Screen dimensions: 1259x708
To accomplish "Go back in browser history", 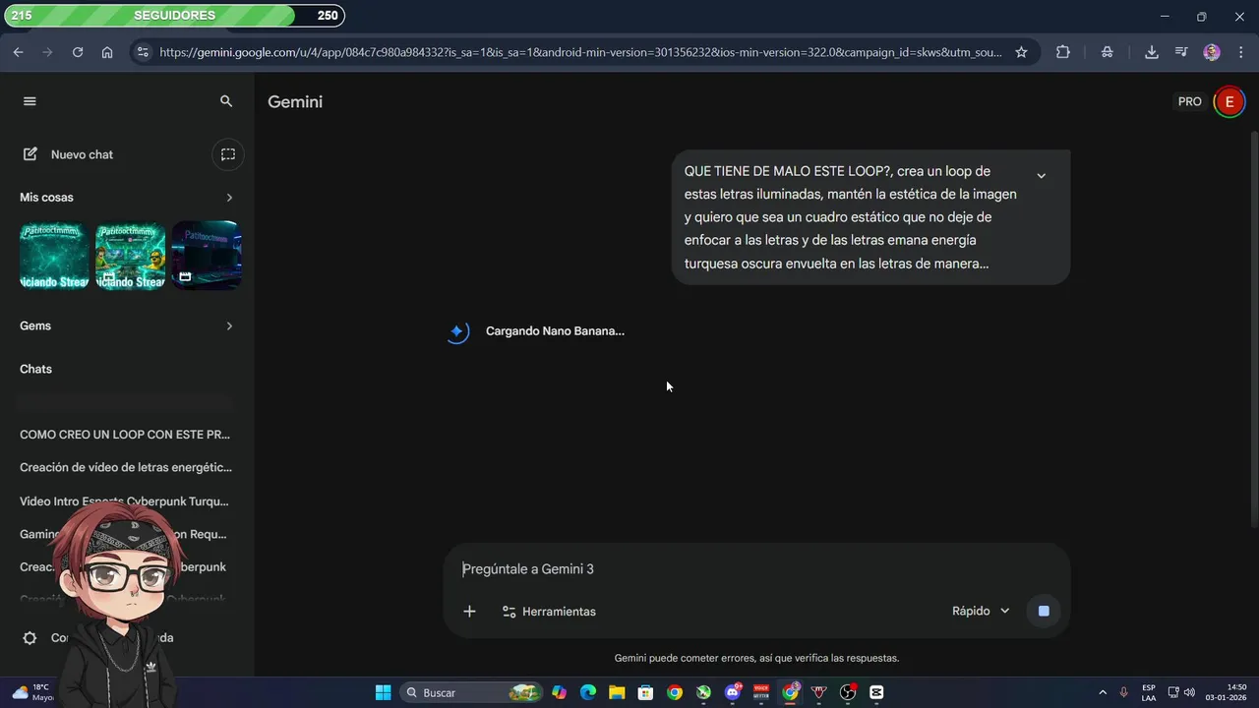I will click(x=18, y=52).
